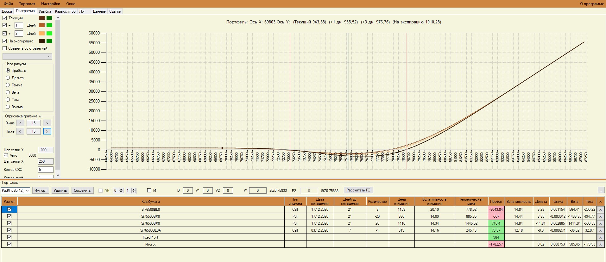Image resolution: width=606 pixels, height=262 pixels.
Task: Enable the DH checkbox
Action: (x=101, y=190)
